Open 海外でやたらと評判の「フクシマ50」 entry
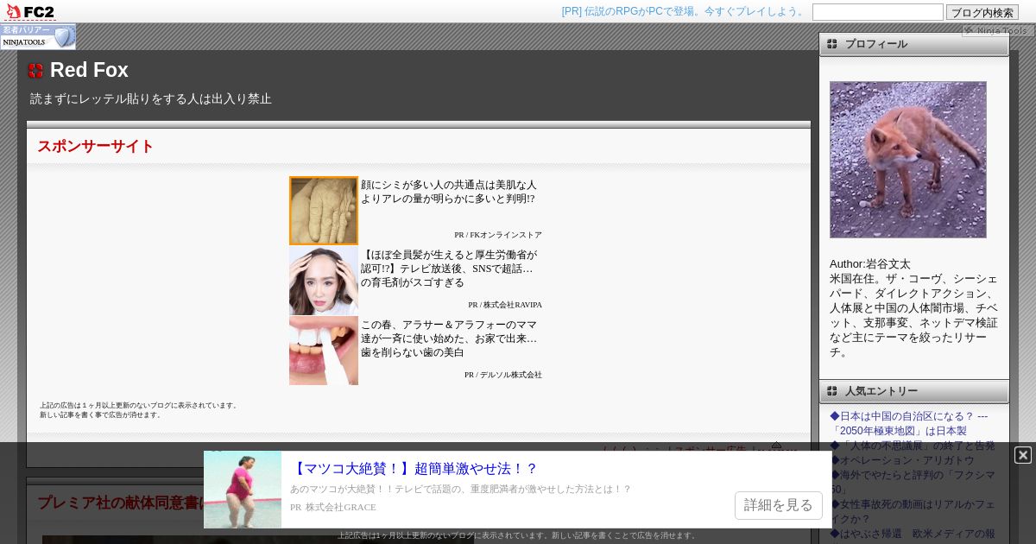 coord(911,482)
